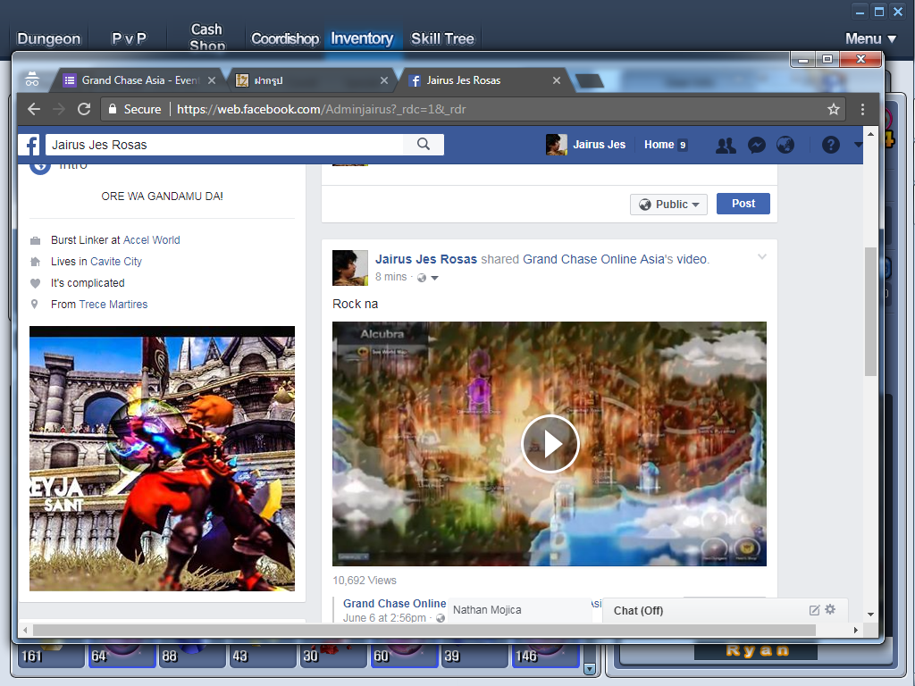Open the Accel World link
The width and height of the screenshot is (915, 686).
pyautogui.click(x=151, y=239)
